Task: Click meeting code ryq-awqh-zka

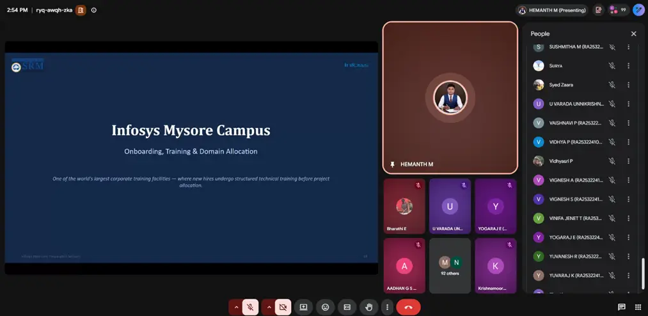Action: [x=53, y=10]
